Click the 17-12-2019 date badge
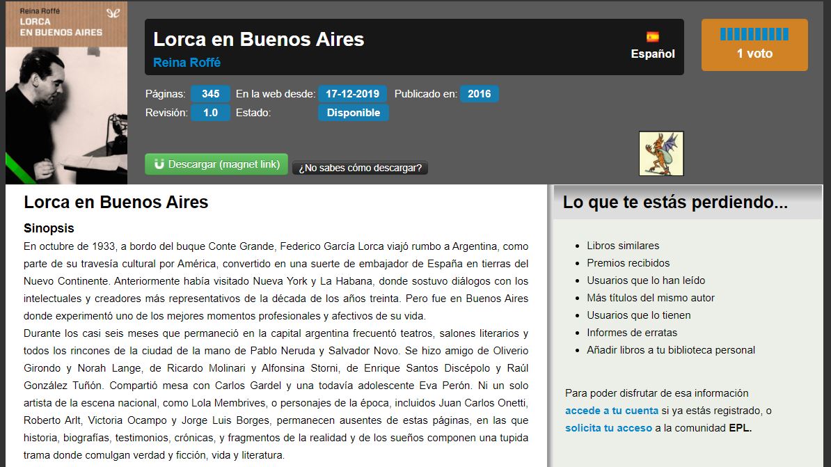This screenshot has height=467, width=831. click(x=352, y=94)
